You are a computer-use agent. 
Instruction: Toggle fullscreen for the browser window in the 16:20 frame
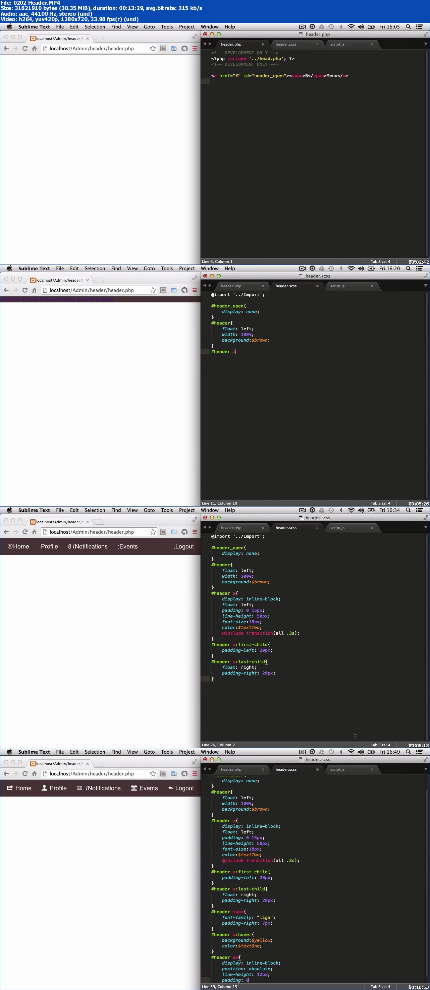point(195,278)
